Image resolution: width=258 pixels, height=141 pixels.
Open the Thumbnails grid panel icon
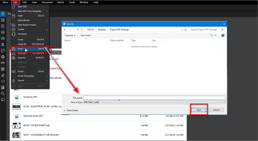(3, 20)
